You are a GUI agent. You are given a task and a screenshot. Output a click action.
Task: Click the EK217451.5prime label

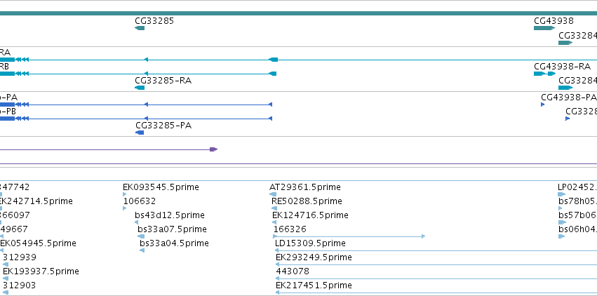click(314, 285)
